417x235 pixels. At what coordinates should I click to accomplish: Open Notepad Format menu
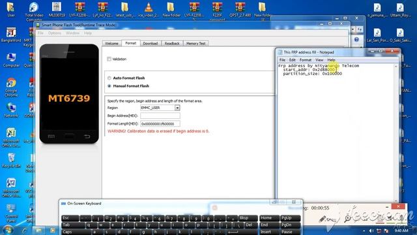point(306,60)
